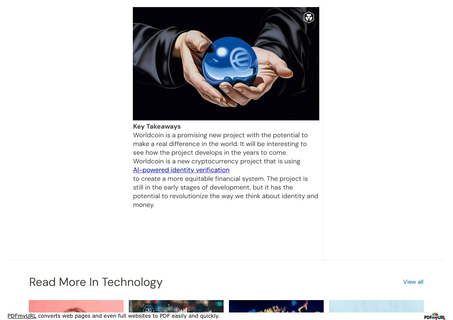The width and height of the screenshot is (453, 320).
Task: Click the hexagon play icon in the thumbnail
Action: click(148, 309)
